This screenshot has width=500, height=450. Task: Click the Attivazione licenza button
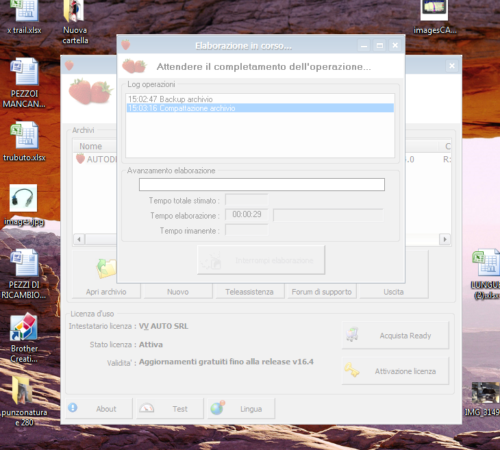(x=395, y=371)
